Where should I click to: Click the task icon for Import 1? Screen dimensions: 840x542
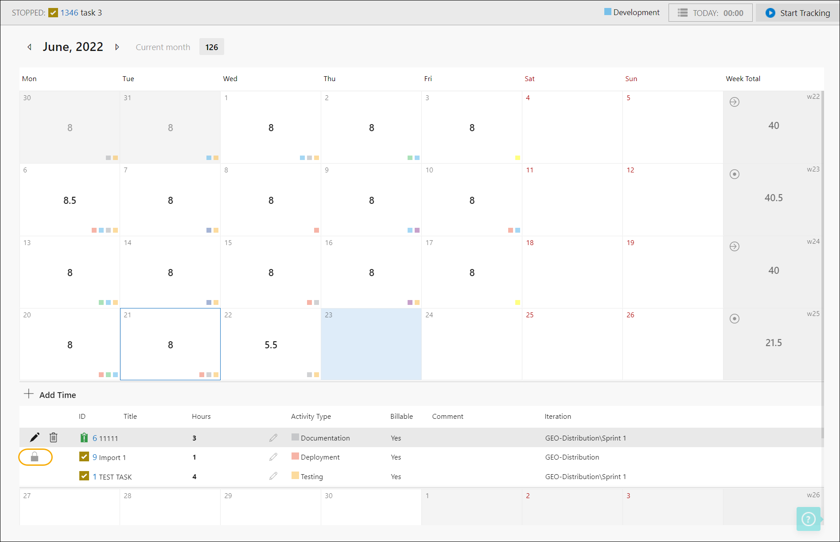pos(84,456)
